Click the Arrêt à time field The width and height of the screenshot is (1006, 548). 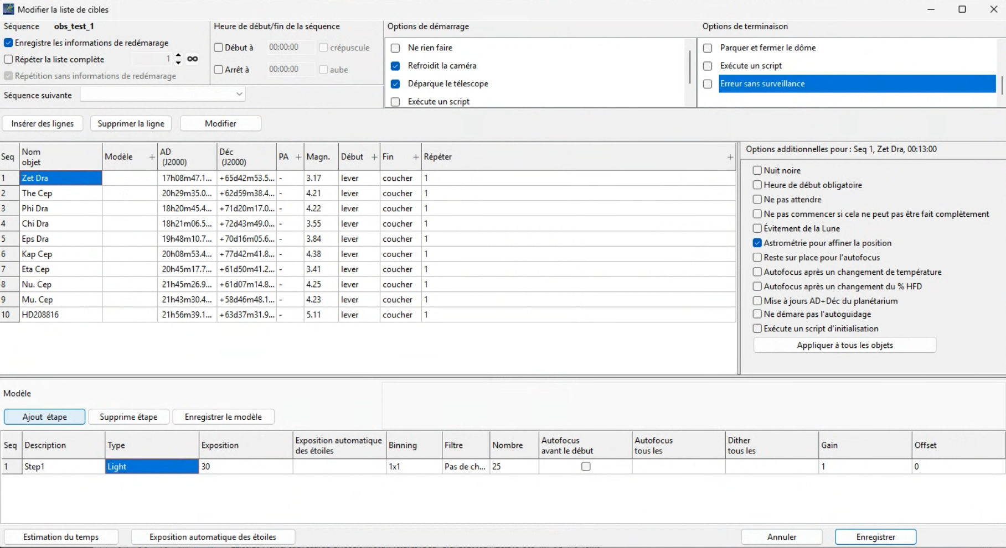coord(290,70)
